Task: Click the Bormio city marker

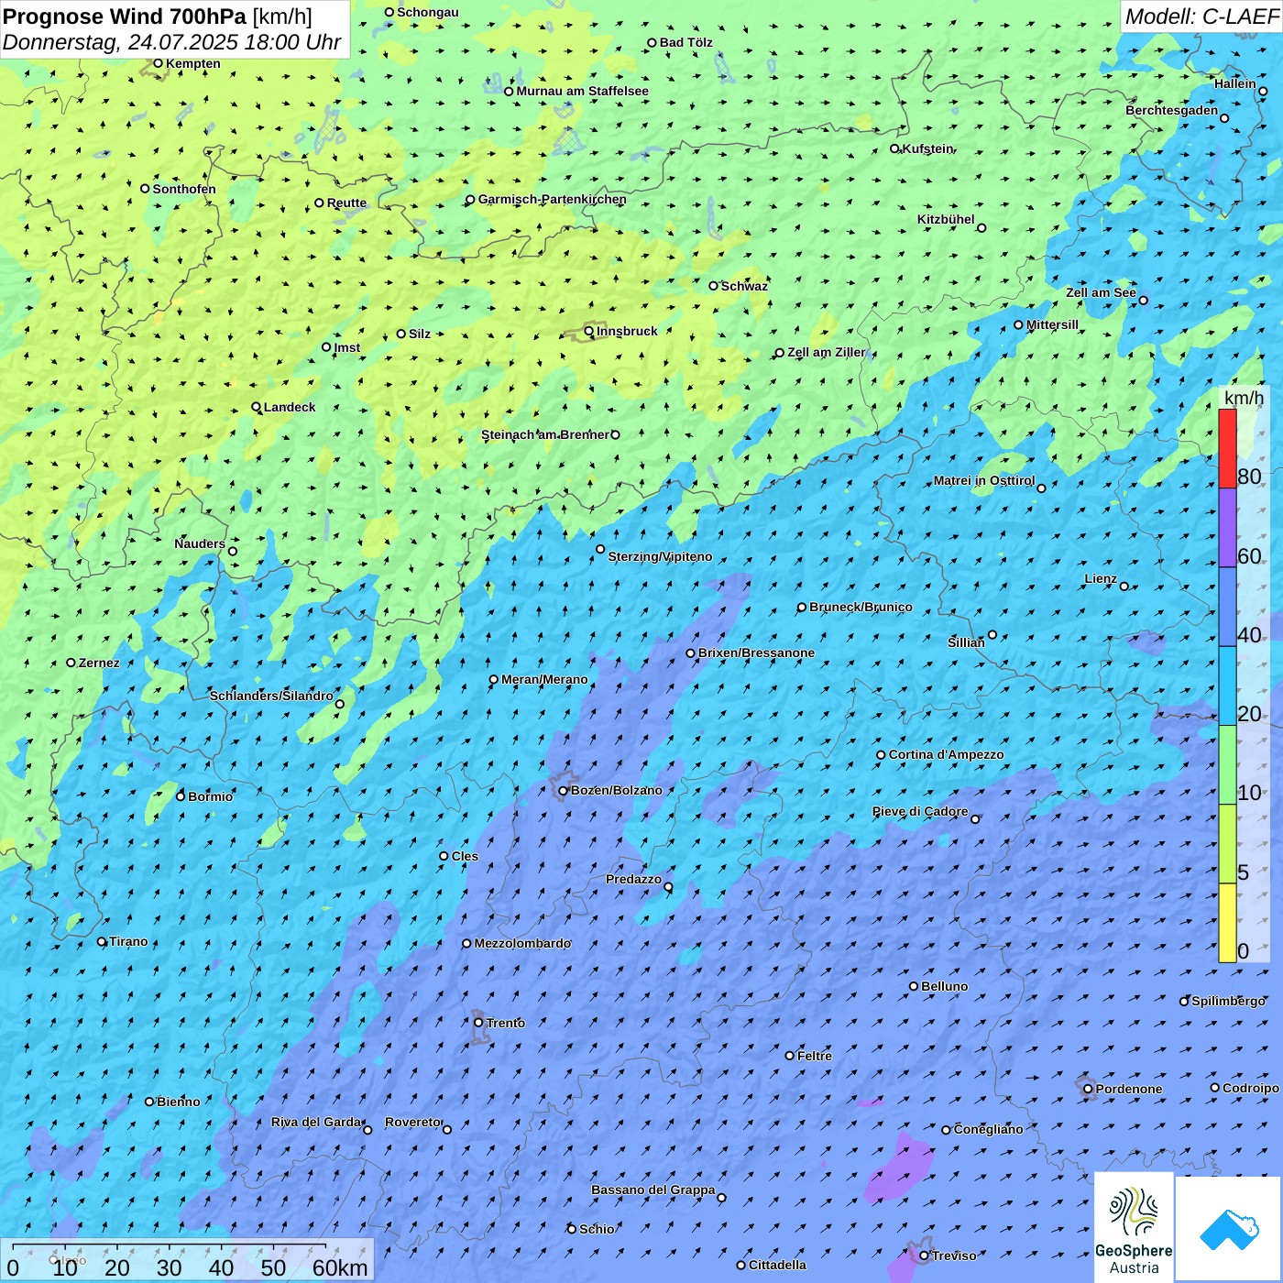Action: tap(181, 796)
